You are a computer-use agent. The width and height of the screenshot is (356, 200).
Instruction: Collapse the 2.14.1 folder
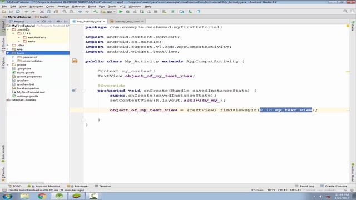click(x=13, y=33)
